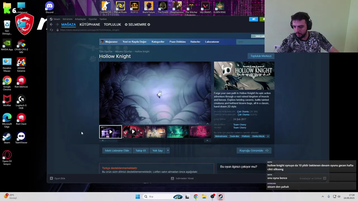Open Google Chrome desktop shortcut
The width and height of the screenshot is (358, 201).
pyautogui.click(x=7, y=83)
